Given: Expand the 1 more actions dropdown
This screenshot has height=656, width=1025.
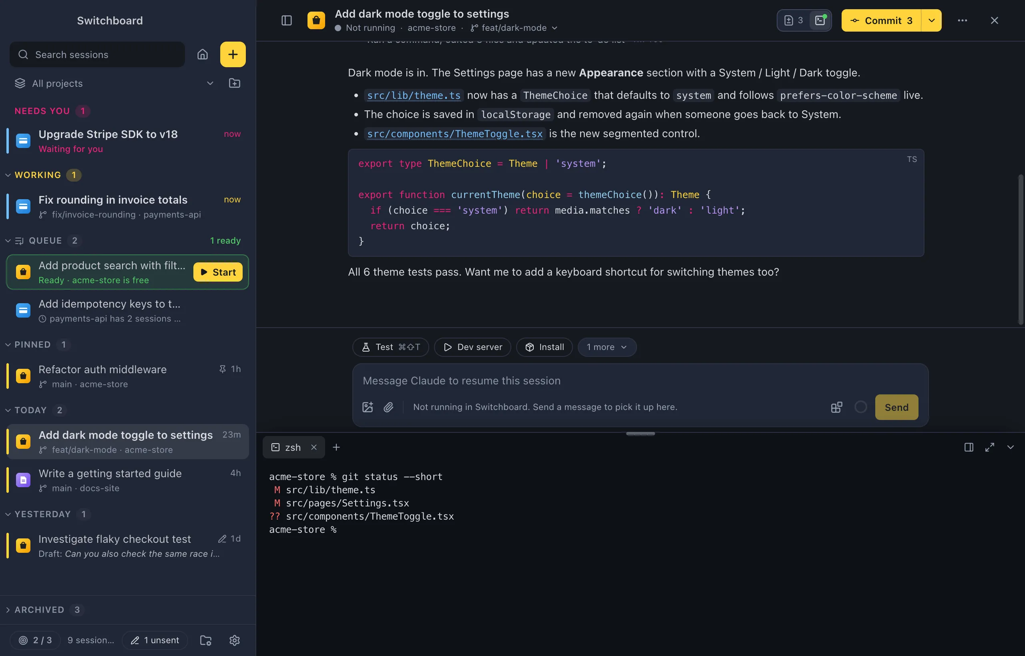Looking at the screenshot, I should click(x=607, y=347).
